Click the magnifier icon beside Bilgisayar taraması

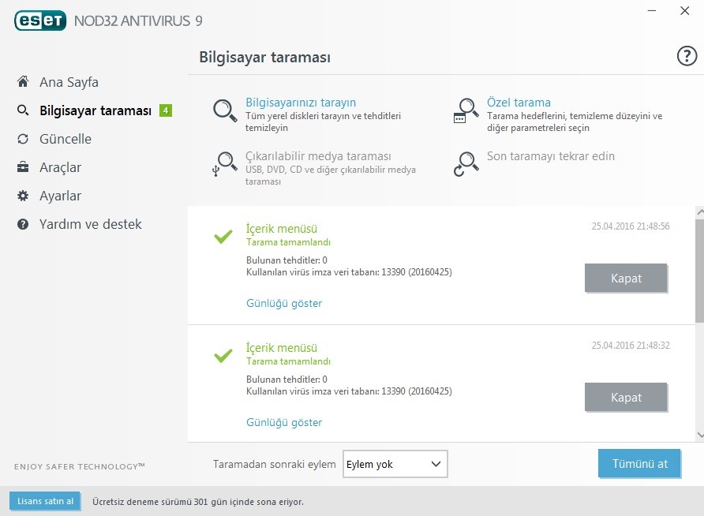coord(23,110)
